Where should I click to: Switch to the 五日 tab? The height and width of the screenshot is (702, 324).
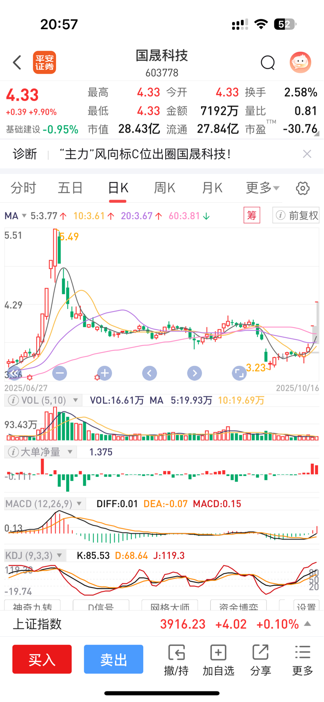pos(70,188)
